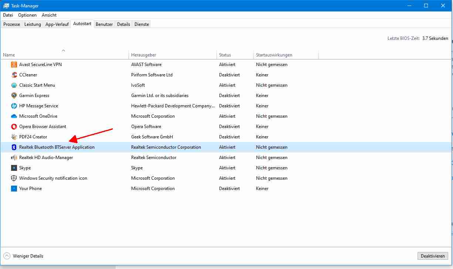Image resolution: width=453 pixels, height=269 pixels.
Task: Switch to the Details tab
Action: point(123,24)
